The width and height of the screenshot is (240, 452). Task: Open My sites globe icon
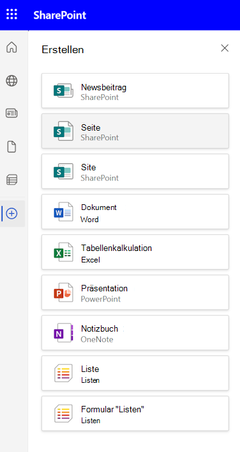[x=11, y=81]
